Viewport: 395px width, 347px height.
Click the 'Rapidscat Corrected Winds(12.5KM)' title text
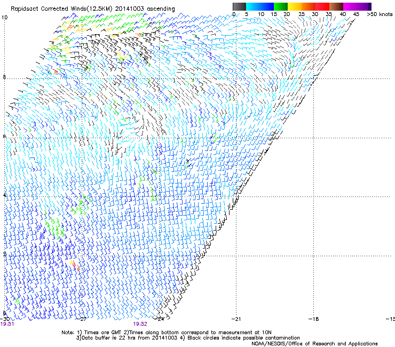click(x=61, y=9)
